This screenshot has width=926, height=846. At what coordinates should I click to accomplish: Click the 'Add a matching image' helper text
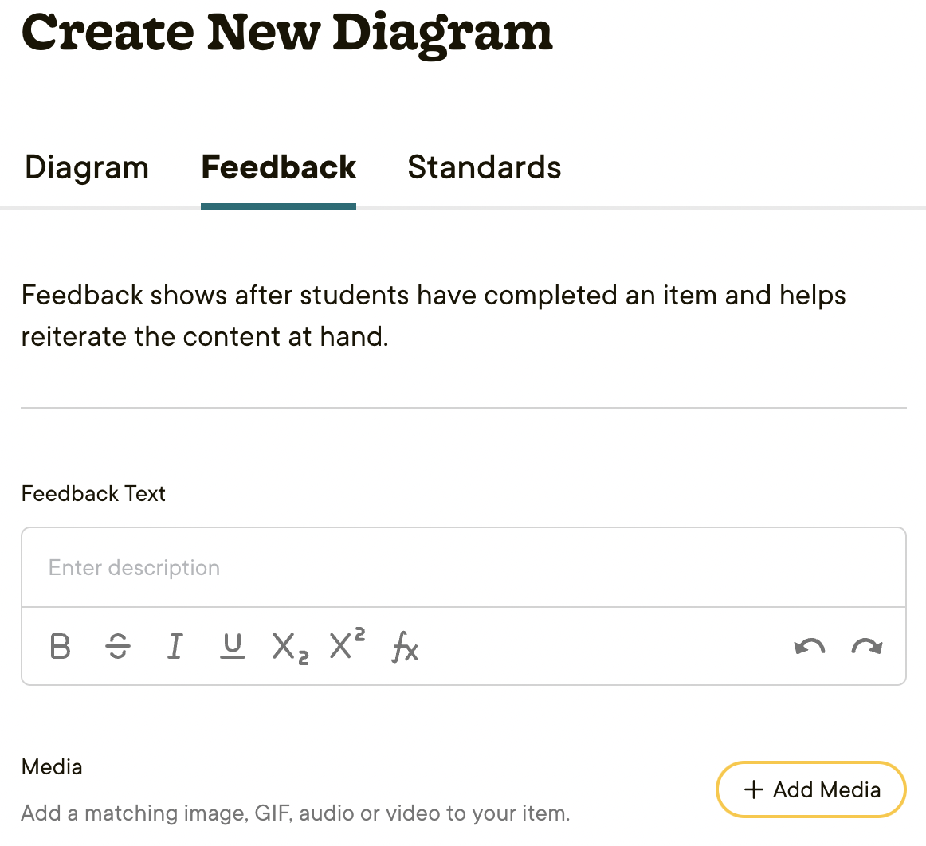click(295, 813)
